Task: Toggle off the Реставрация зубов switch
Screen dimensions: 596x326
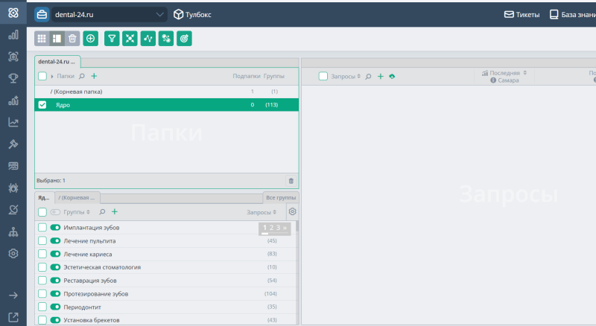Action: (x=55, y=281)
